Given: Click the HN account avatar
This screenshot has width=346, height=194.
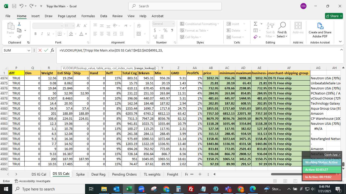Looking at the screenshot, I should click(303, 6).
